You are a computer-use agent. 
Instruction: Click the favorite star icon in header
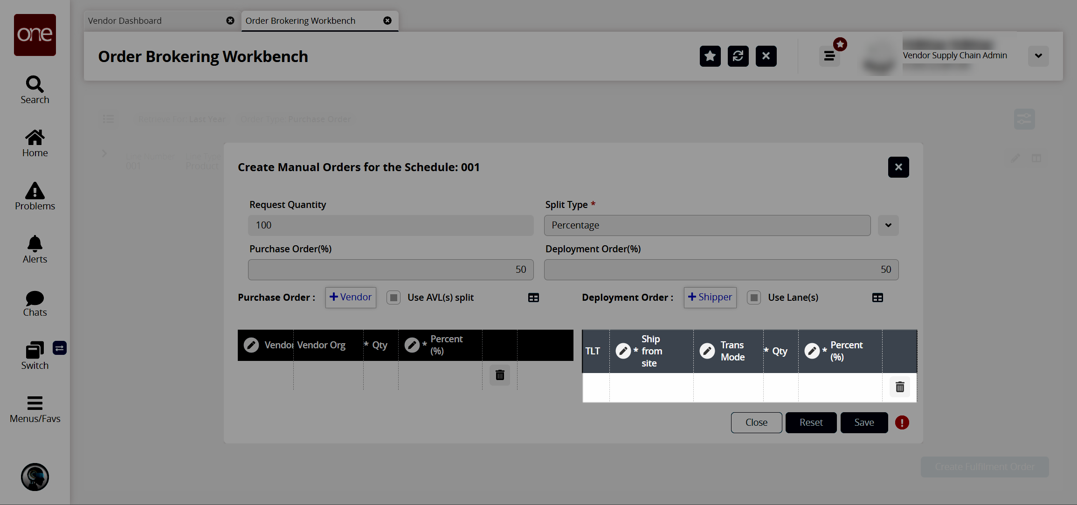(710, 56)
